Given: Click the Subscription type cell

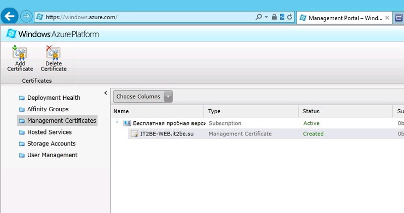Looking at the screenshot, I should [x=225, y=123].
